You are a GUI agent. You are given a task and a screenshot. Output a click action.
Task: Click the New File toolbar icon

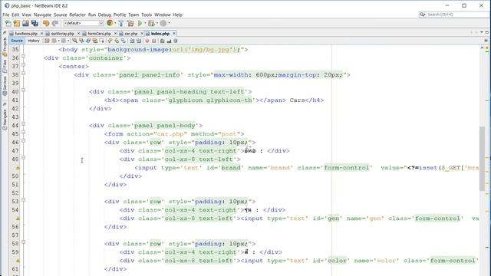[x=8, y=23]
